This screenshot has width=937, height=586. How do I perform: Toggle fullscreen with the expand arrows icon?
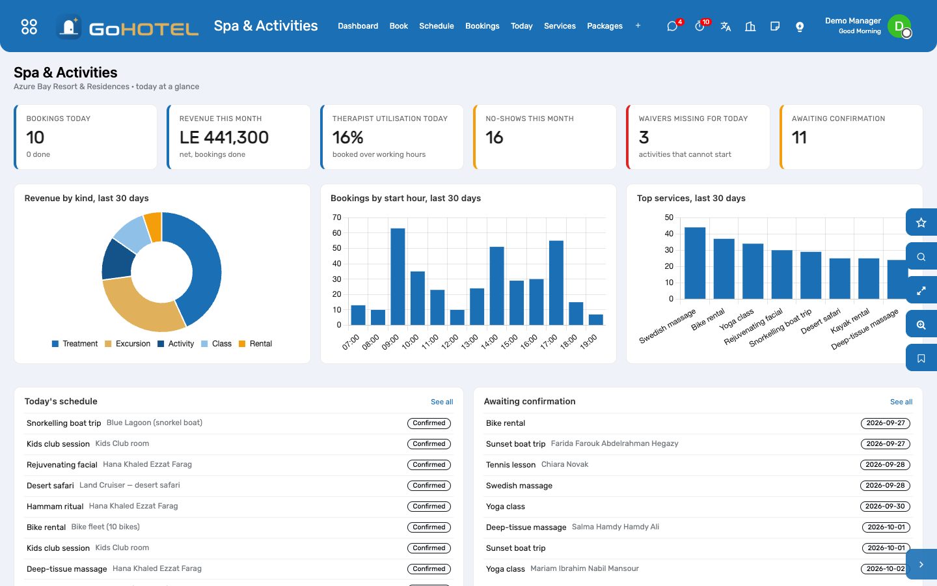[x=921, y=290]
